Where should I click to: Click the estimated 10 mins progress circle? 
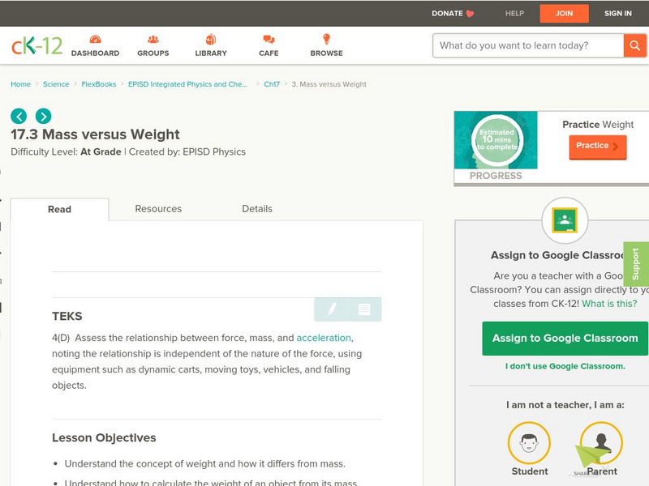(x=496, y=140)
